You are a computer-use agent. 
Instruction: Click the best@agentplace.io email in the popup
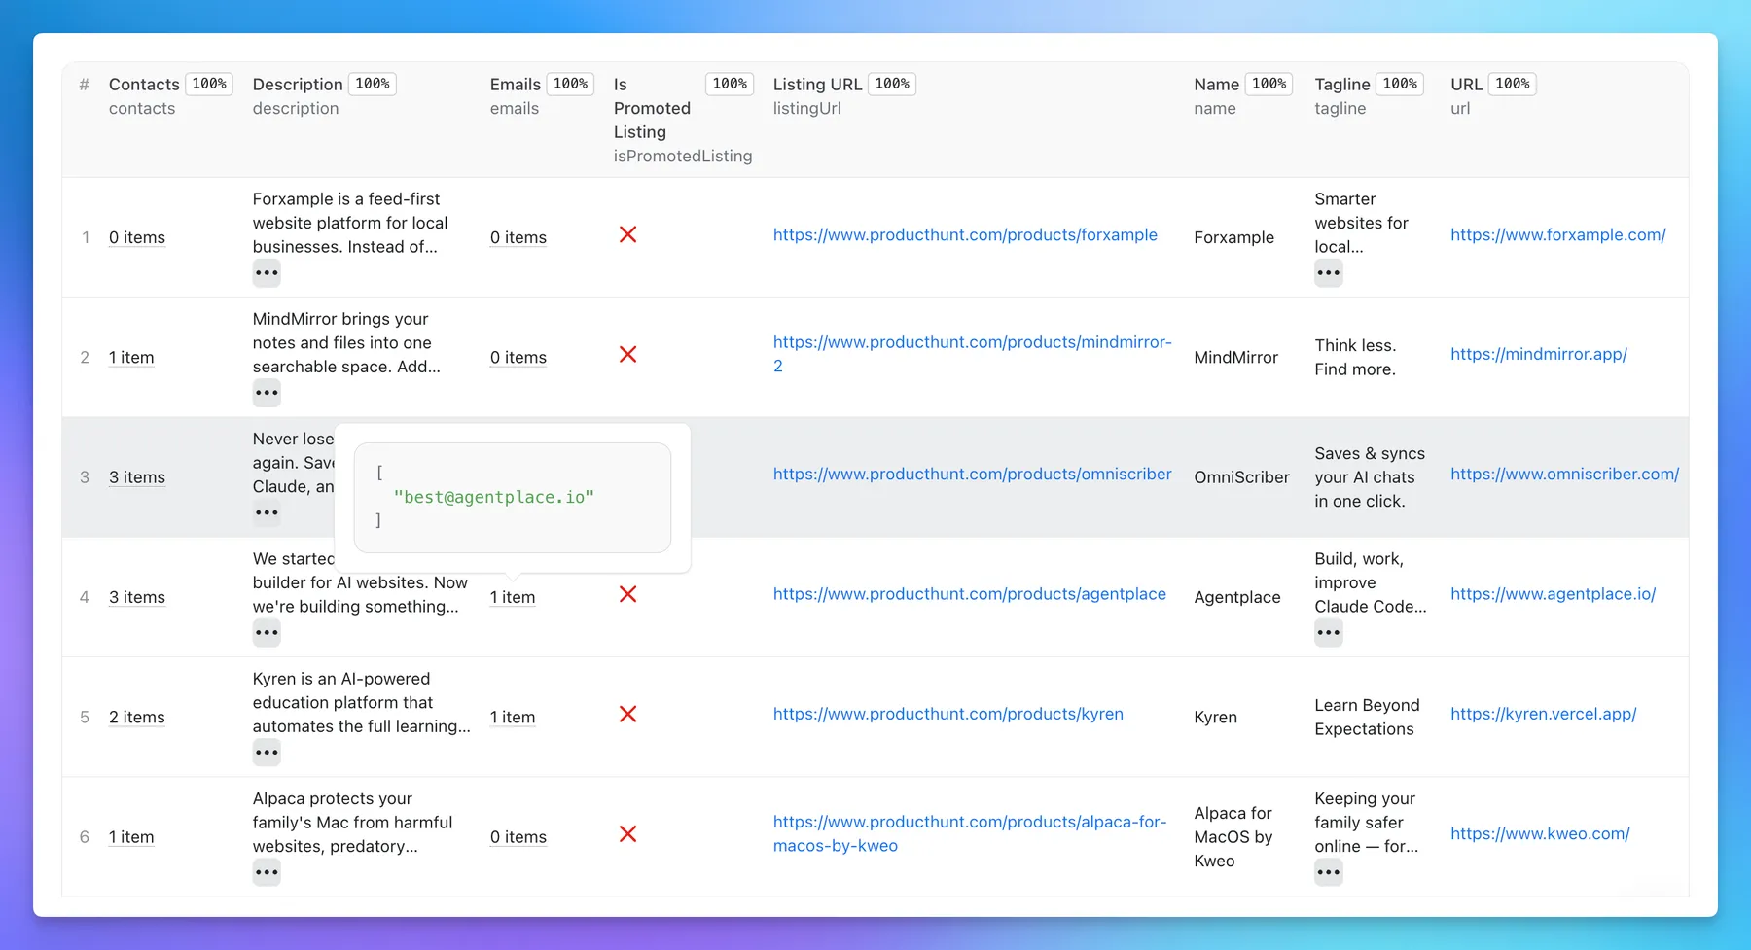coord(494,496)
